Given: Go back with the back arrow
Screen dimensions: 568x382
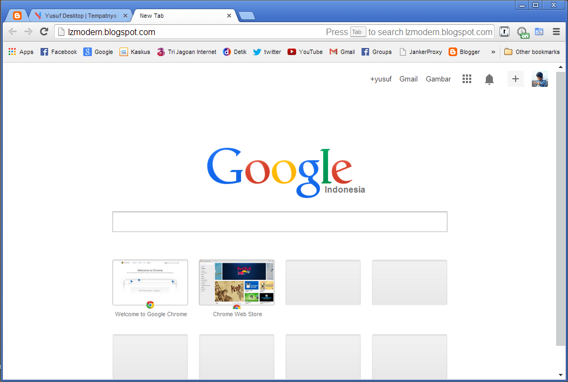Looking at the screenshot, I should point(12,32).
